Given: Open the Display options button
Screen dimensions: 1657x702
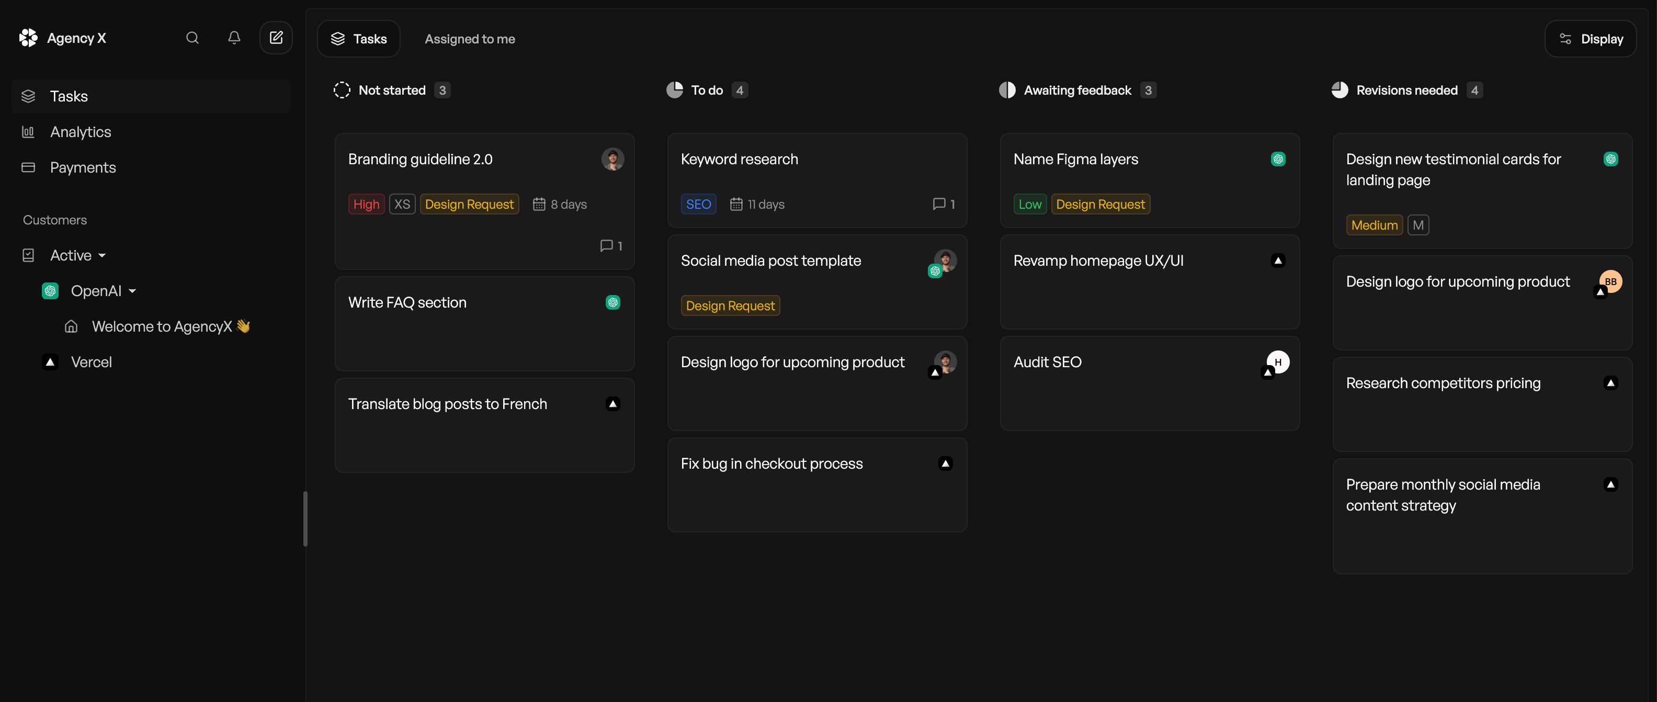Looking at the screenshot, I should point(1590,39).
